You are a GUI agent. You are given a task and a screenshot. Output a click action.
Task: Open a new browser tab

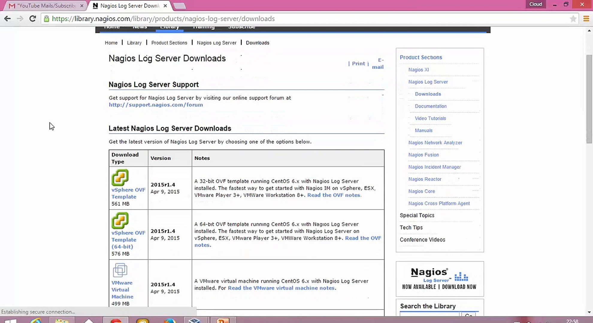pyautogui.click(x=180, y=6)
